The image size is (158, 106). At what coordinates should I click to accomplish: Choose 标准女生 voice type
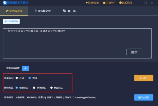pos(17,88)
